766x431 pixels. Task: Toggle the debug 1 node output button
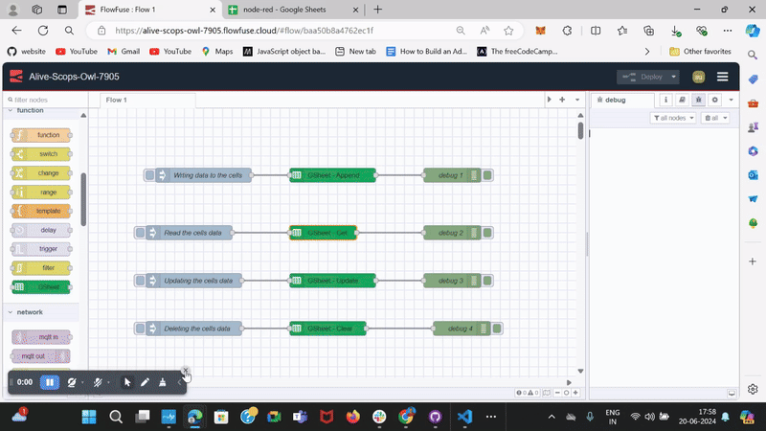pos(487,175)
